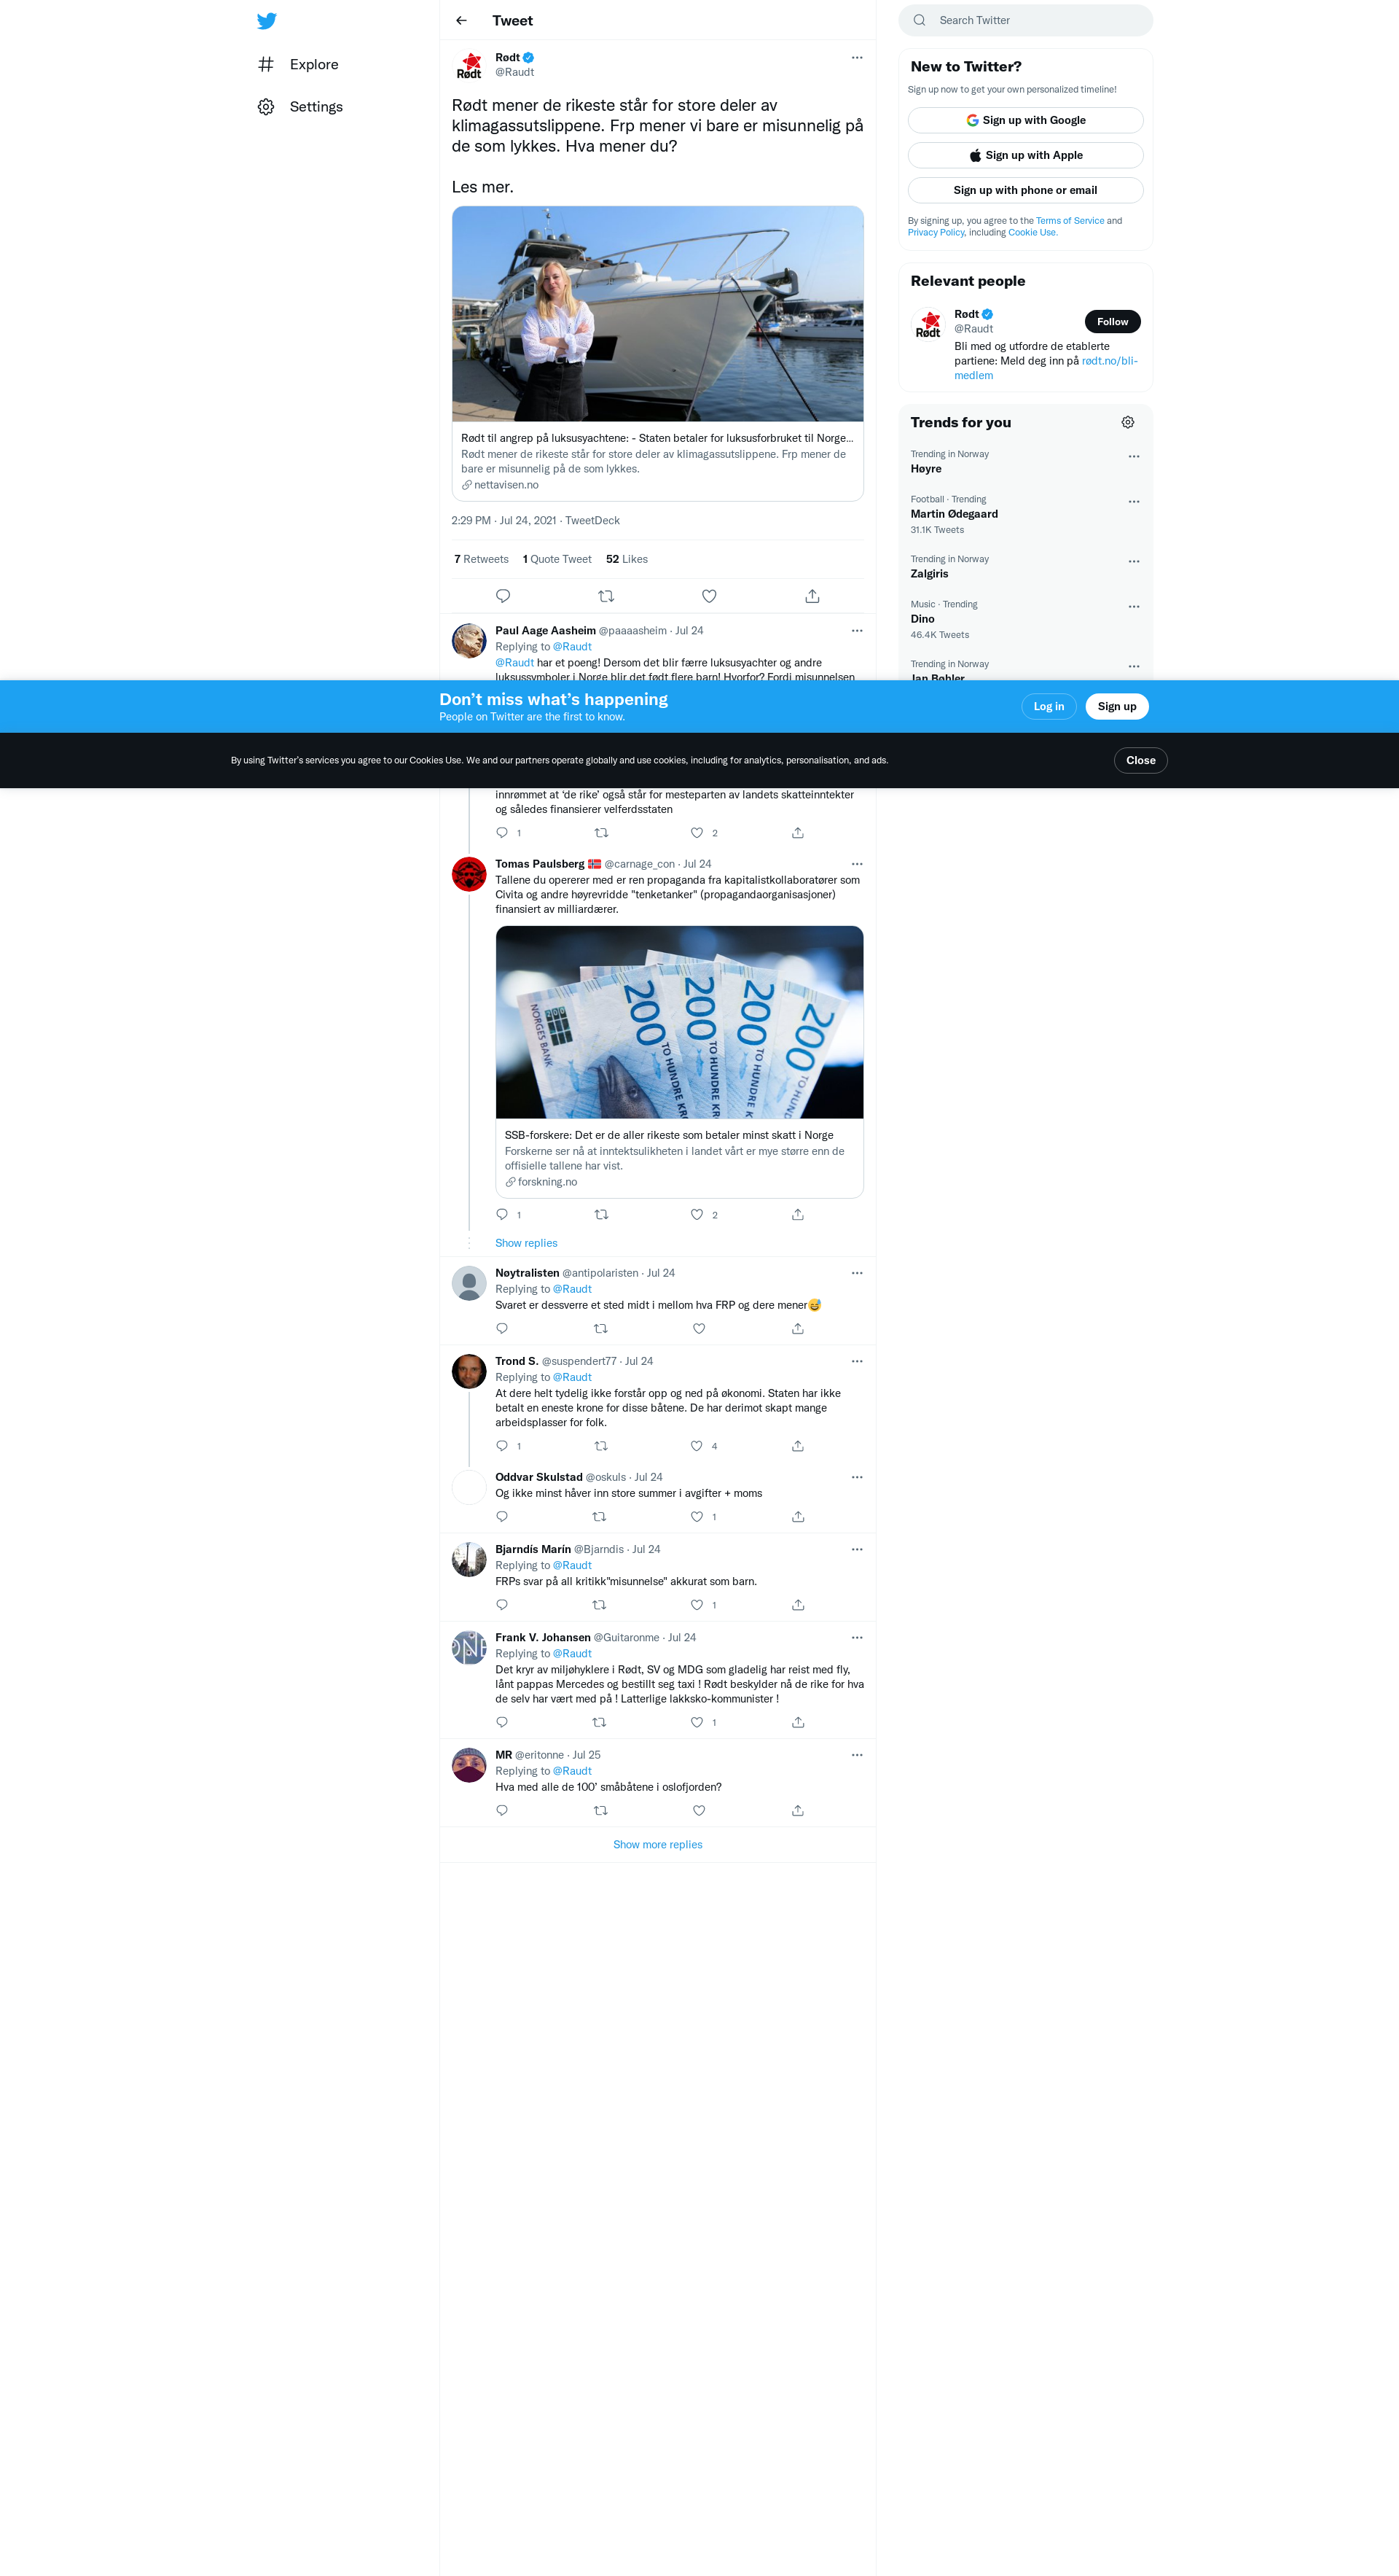Like Trond S.'s tweet

coord(697,1446)
